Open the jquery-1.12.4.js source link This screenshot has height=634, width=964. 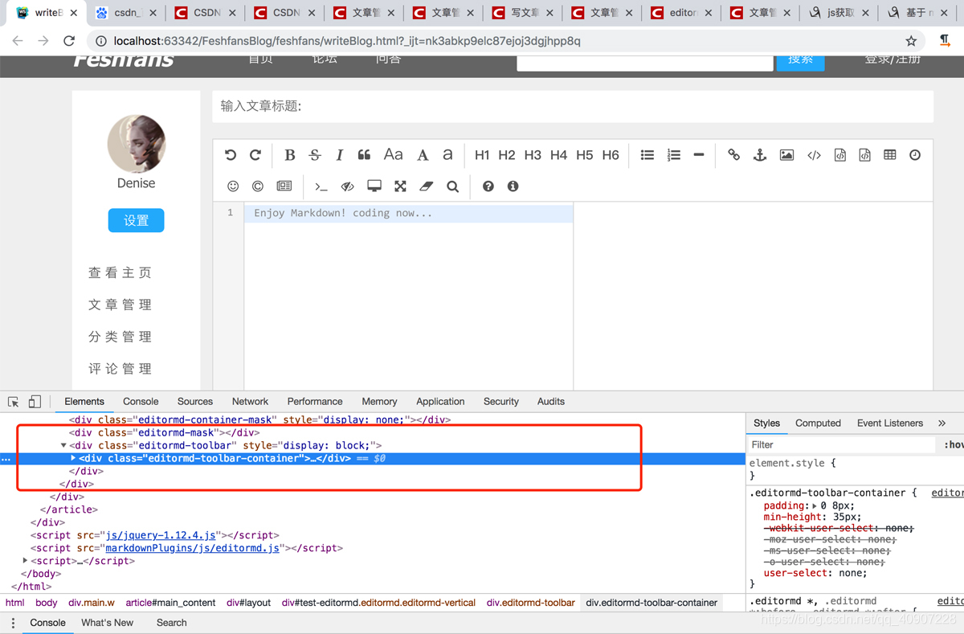161,535
